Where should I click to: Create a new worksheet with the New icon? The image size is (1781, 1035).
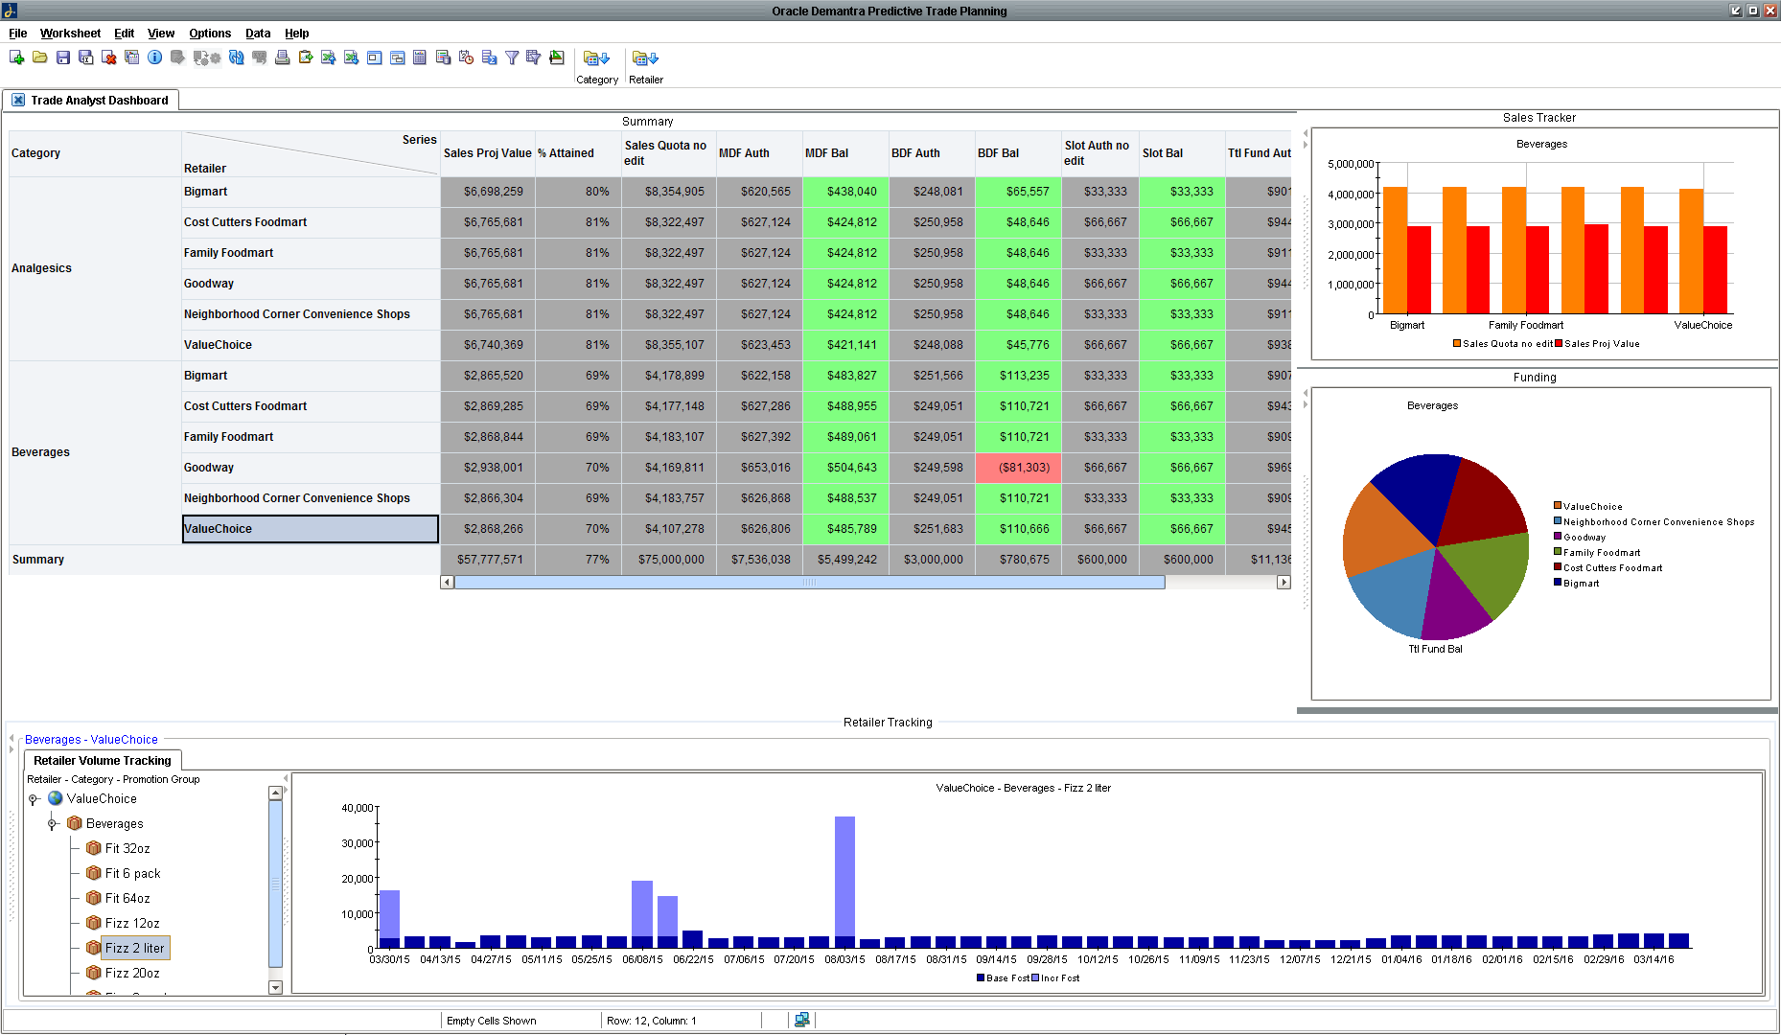click(15, 57)
